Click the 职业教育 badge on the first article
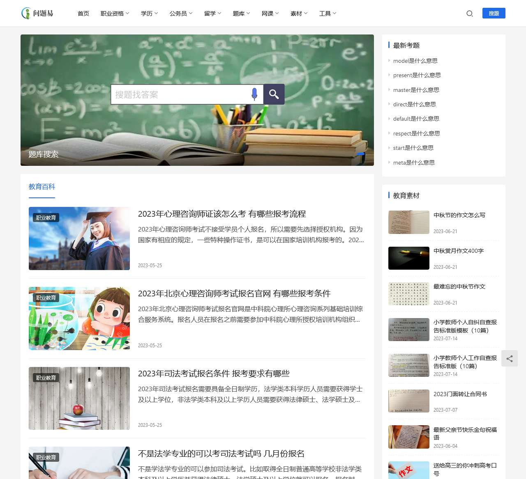The width and height of the screenshot is (526, 479). click(46, 218)
